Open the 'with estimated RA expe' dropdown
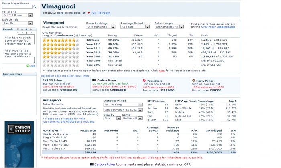Image resolution: width=281 pixels, height=168 pixels. click(x=123, y=110)
